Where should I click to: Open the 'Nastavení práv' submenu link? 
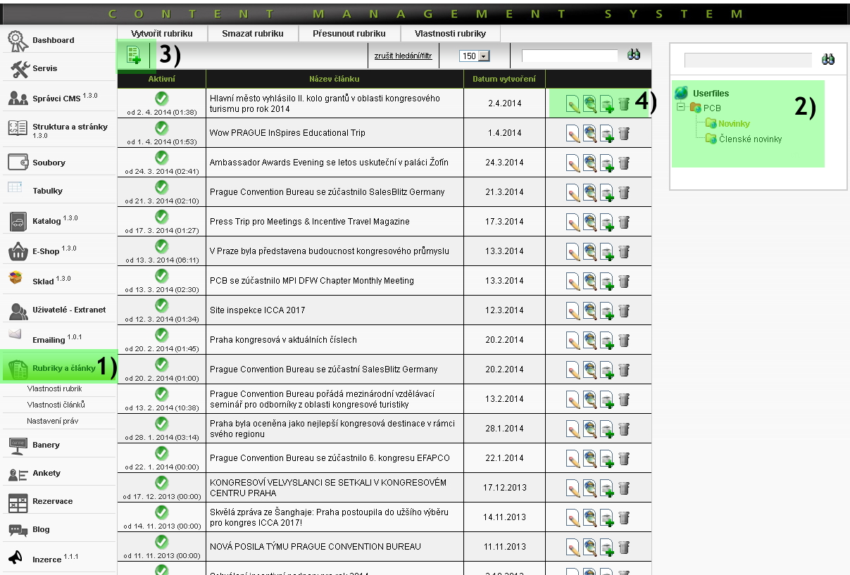click(x=53, y=421)
